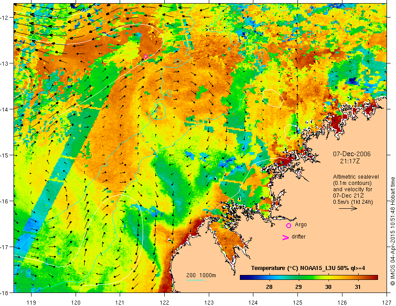The width and height of the screenshot is (396, 306).
Task: Click the '122' longitude axis label
Action: (164, 303)
